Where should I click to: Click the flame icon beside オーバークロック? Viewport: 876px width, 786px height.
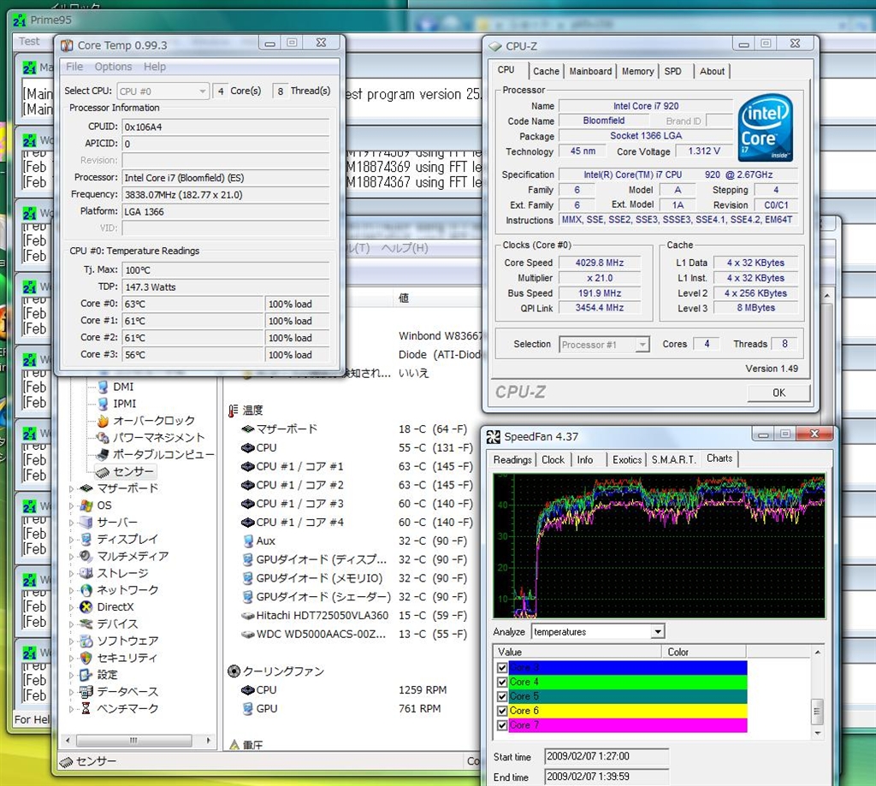tap(103, 421)
